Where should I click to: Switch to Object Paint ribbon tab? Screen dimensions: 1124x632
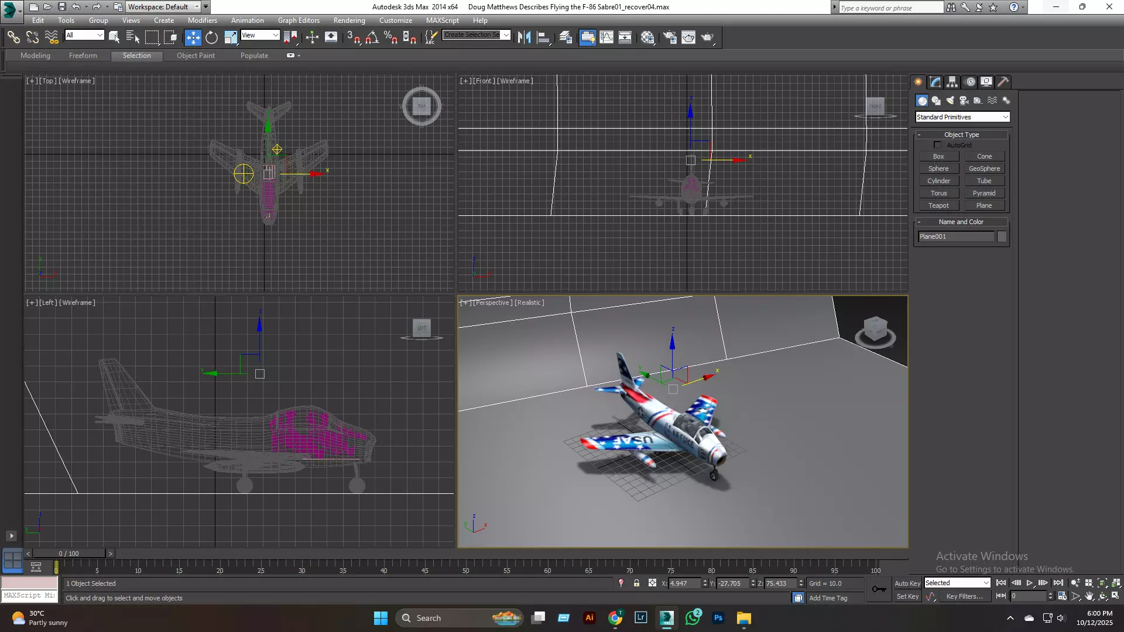pyautogui.click(x=196, y=56)
